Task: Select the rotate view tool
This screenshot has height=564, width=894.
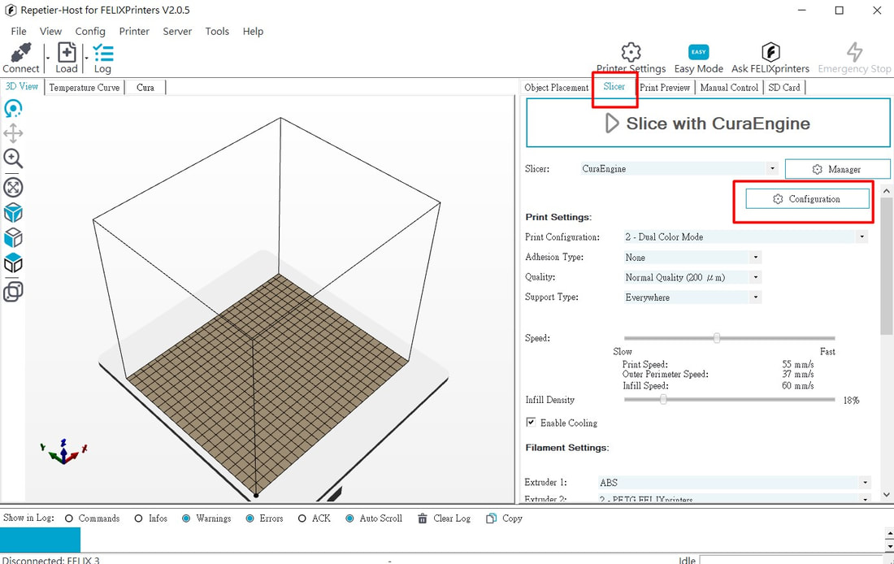Action: click(13, 108)
